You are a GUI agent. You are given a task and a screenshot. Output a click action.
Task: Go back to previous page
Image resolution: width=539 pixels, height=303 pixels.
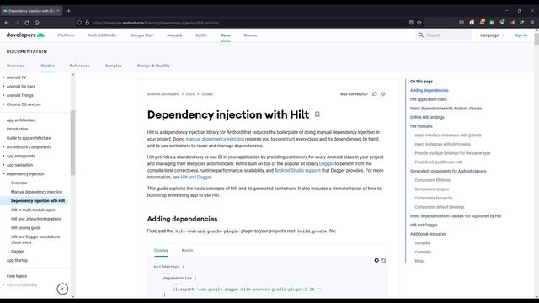pos(7,23)
